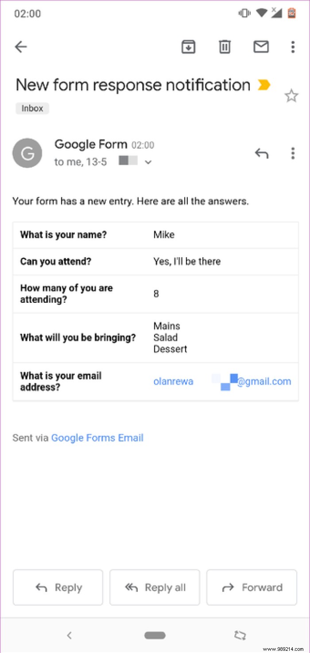Expand the recipient details chevron
Image resolution: width=310 pixels, height=653 pixels.
(x=148, y=162)
